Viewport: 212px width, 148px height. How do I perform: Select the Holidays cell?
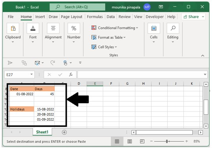coord(22,109)
